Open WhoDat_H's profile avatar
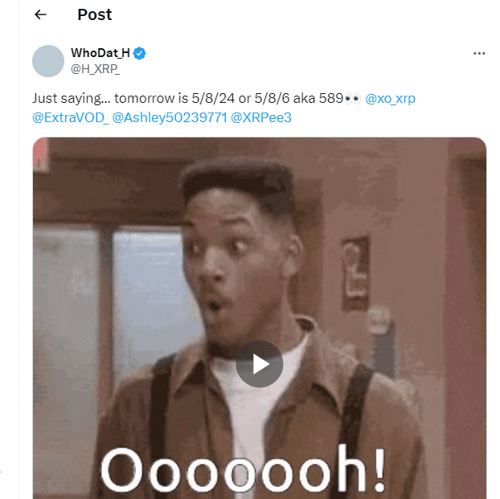 [48, 61]
